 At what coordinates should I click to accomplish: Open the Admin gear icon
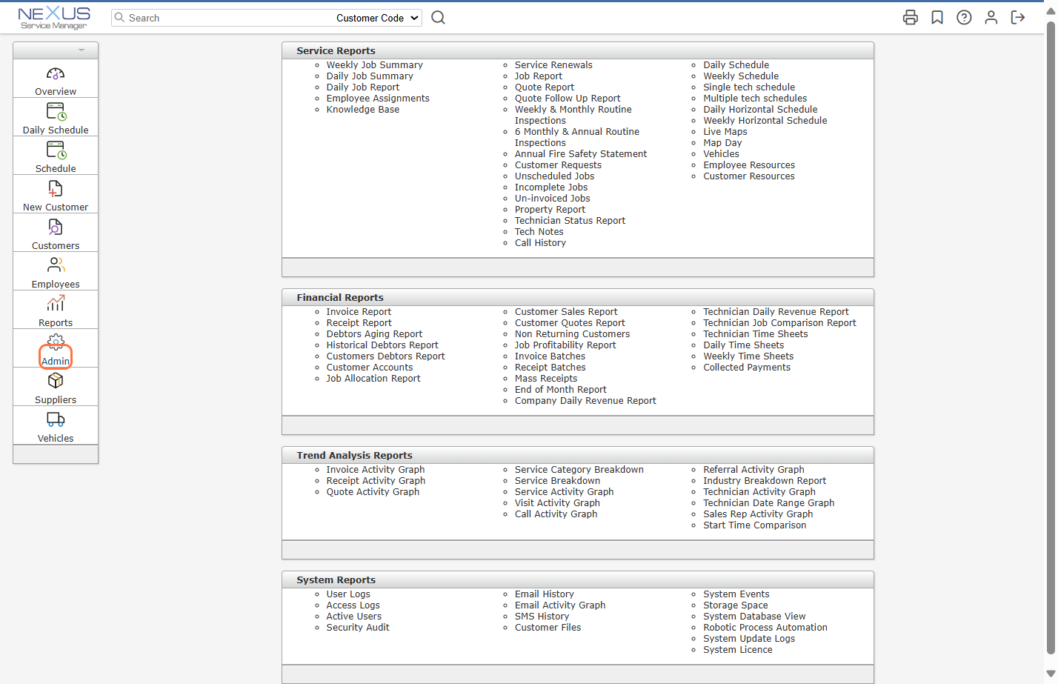56,342
